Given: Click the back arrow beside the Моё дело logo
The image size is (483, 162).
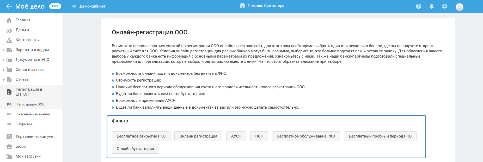Looking at the screenshot, I should coord(9,6).
